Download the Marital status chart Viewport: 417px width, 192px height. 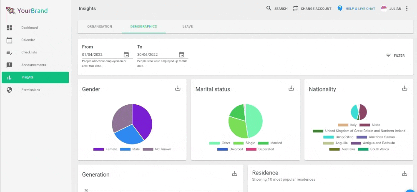[x=291, y=88]
